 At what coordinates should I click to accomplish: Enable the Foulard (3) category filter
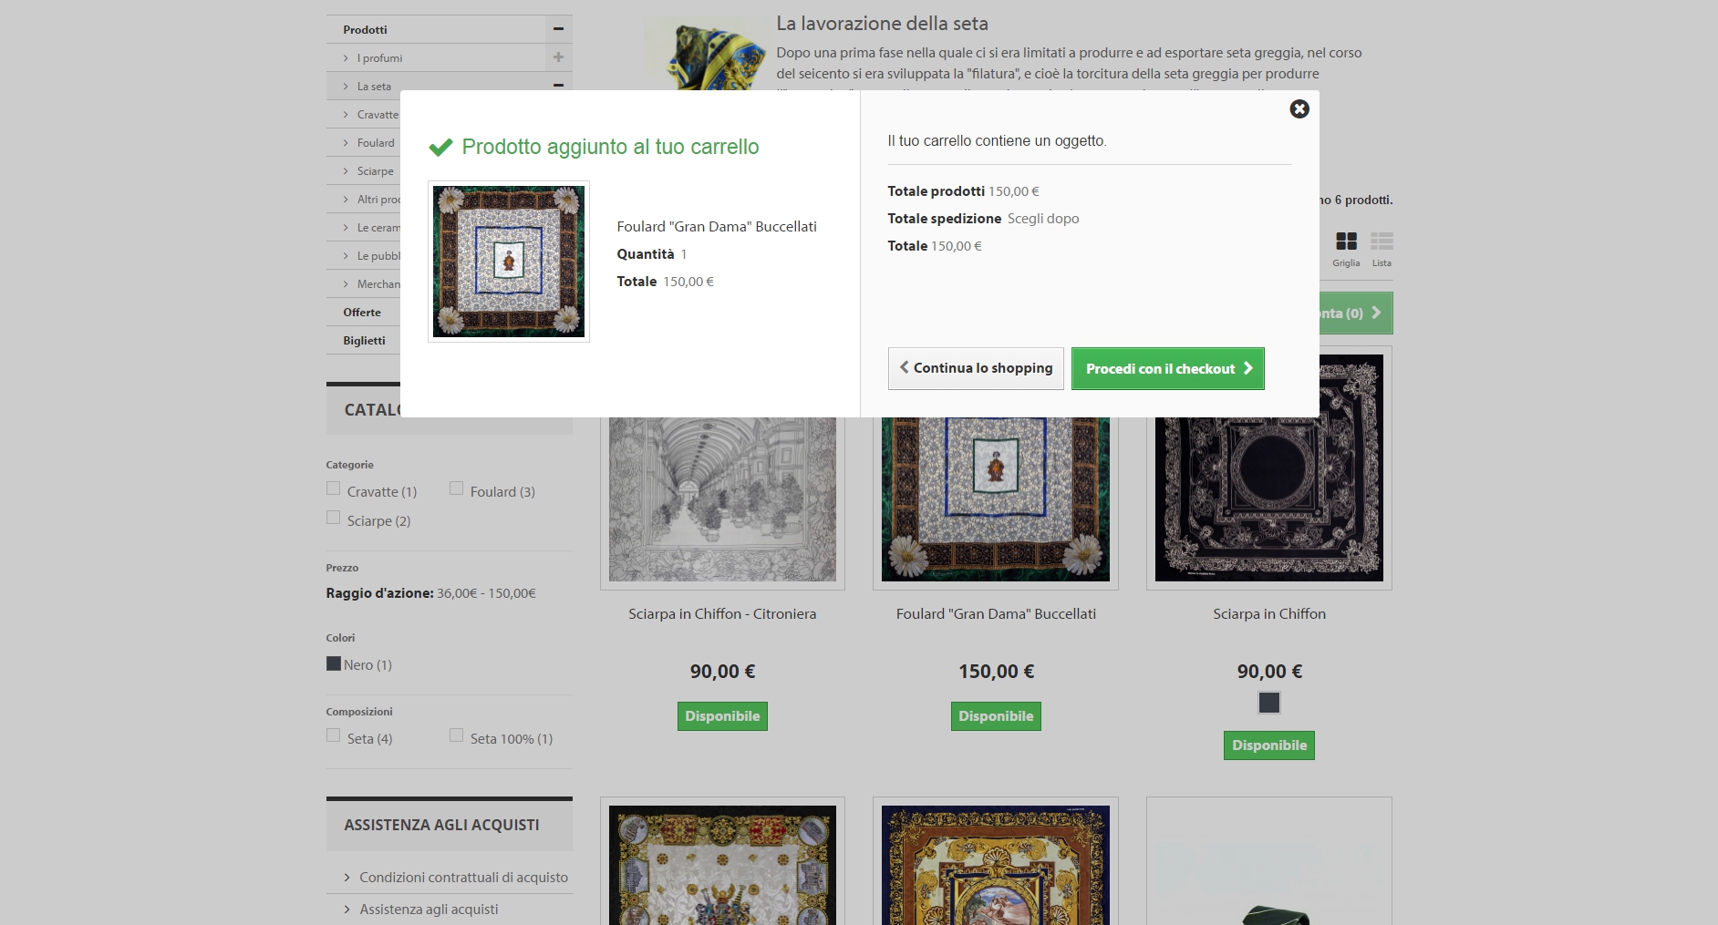coord(456,488)
